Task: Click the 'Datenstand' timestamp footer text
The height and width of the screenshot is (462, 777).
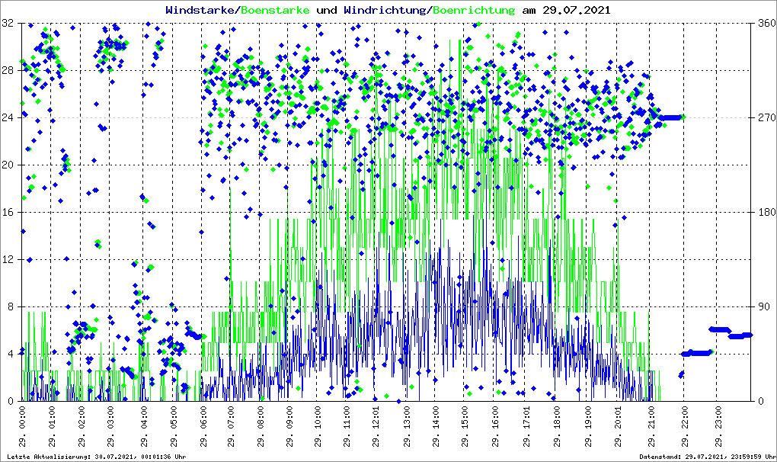Action: point(707,457)
